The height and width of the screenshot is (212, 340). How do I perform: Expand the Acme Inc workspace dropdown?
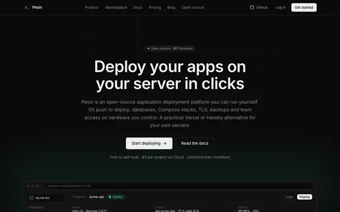point(46,198)
